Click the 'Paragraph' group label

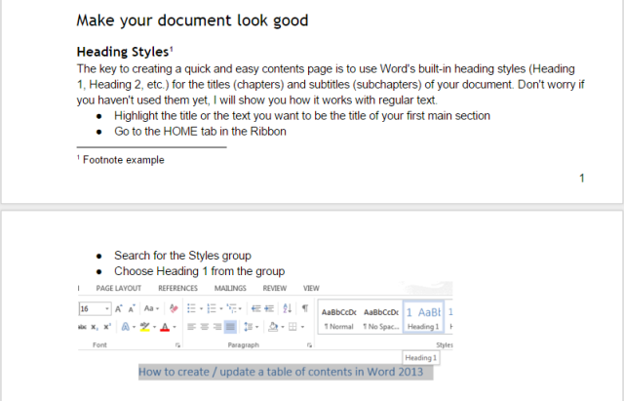(x=243, y=344)
